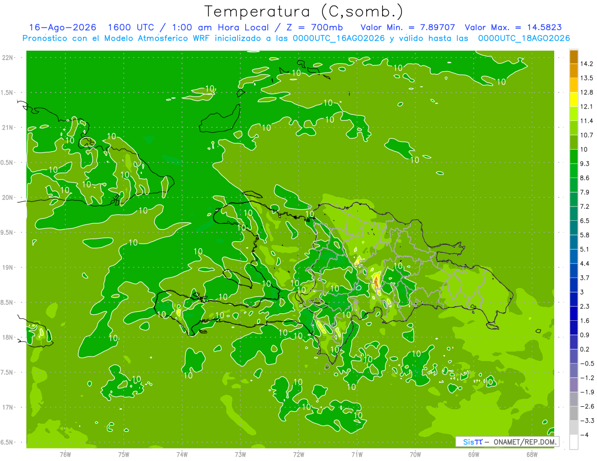The height and width of the screenshot is (461, 597).
Task: Click the '72W' longitude label
Action: 298,454
